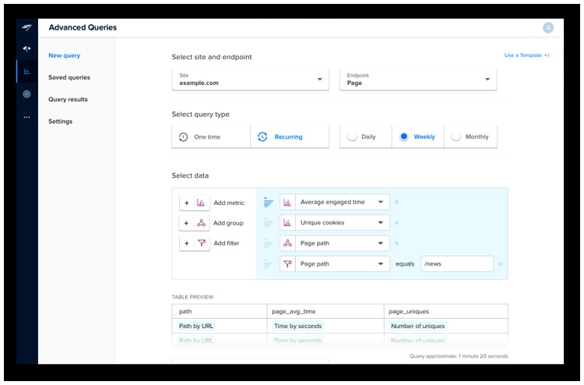Choose the One time query type
This screenshot has height=385, width=584.
coord(211,137)
